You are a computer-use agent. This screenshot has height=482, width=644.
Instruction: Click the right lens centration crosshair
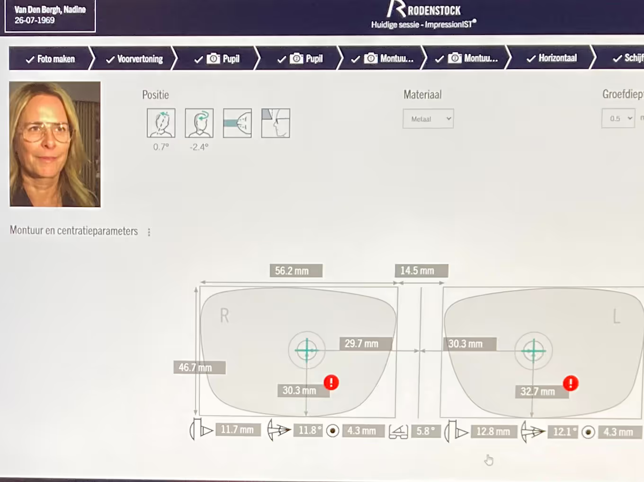tap(307, 350)
